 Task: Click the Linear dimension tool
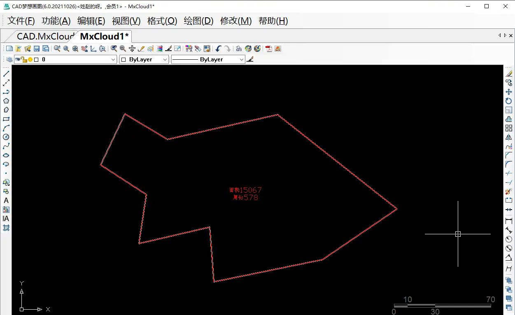pyautogui.click(x=509, y=221)
